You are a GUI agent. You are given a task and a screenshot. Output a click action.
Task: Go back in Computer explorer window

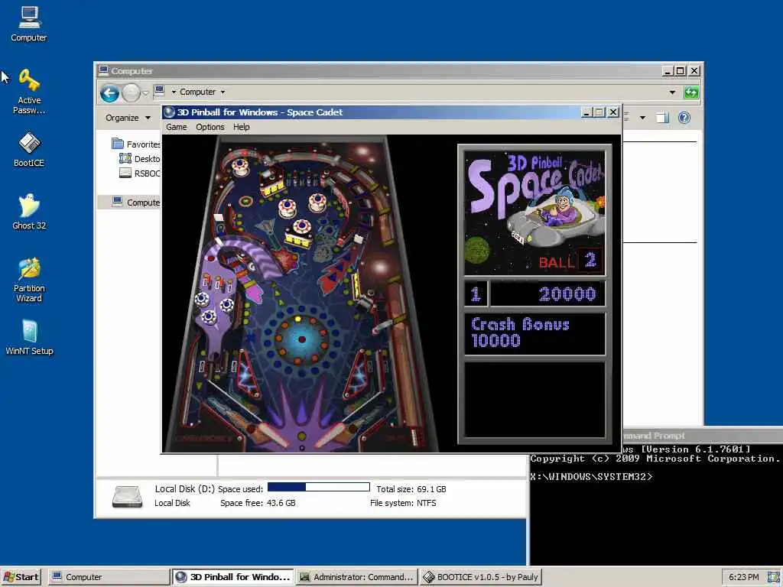[109, 92]
